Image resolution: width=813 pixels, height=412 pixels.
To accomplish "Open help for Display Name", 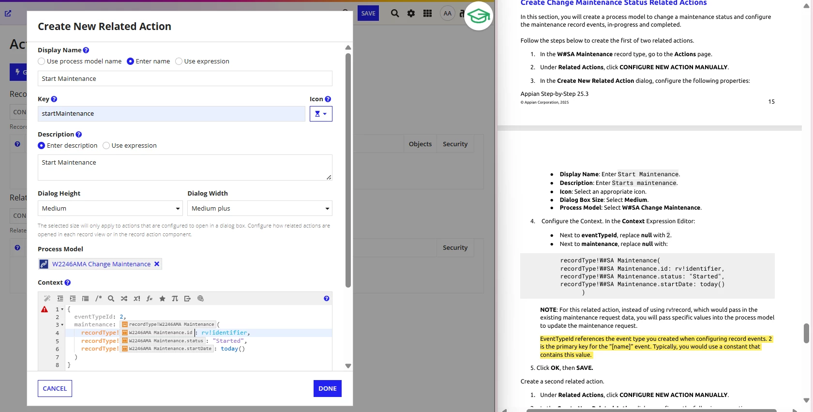I will click(86, 50).
